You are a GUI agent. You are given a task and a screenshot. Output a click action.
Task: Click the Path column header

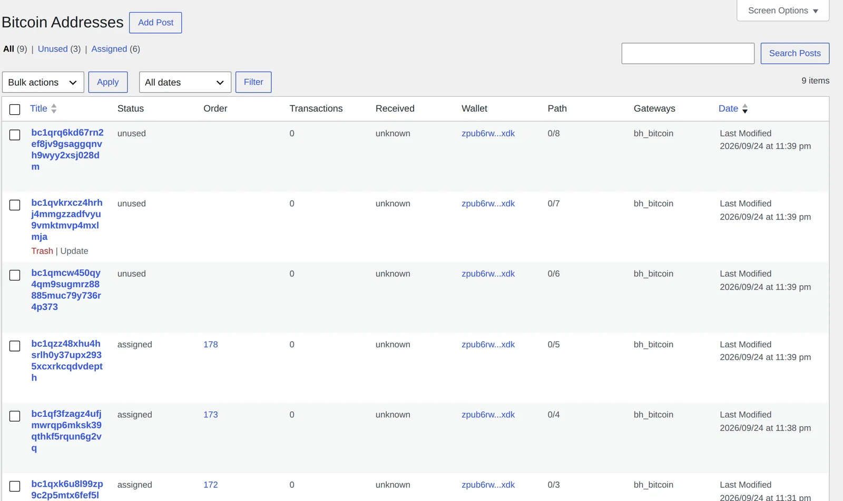point(557,108)
